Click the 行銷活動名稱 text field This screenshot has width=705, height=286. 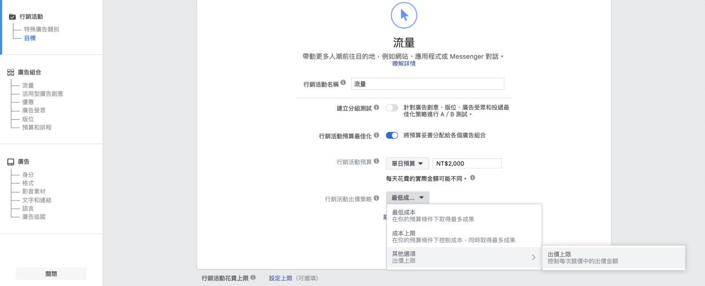(427, 84)
